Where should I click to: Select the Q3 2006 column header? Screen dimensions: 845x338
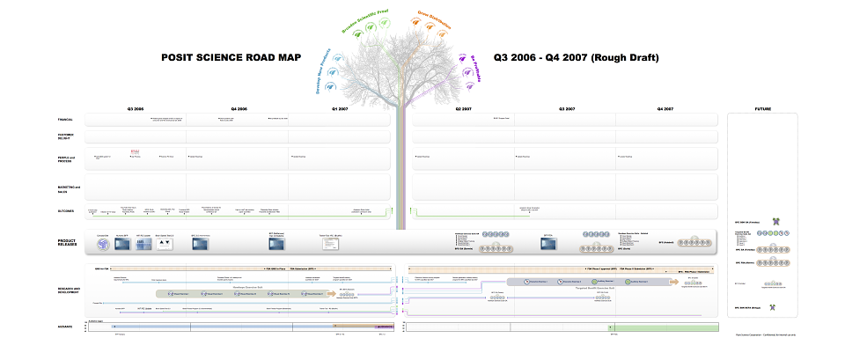[136, 109]
